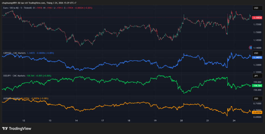Click the 1.15000 level on price scale
This screenshot has height=134, width=265.
click(x=257, y=32)
